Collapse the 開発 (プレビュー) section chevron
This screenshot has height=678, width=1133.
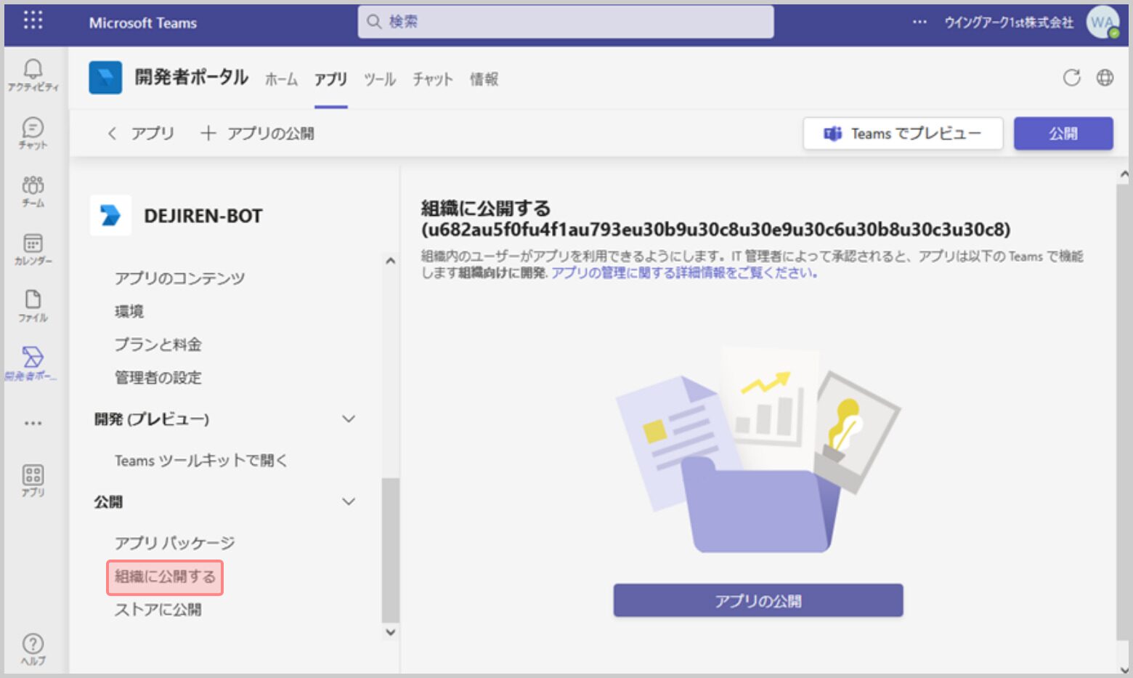point(349,419)
